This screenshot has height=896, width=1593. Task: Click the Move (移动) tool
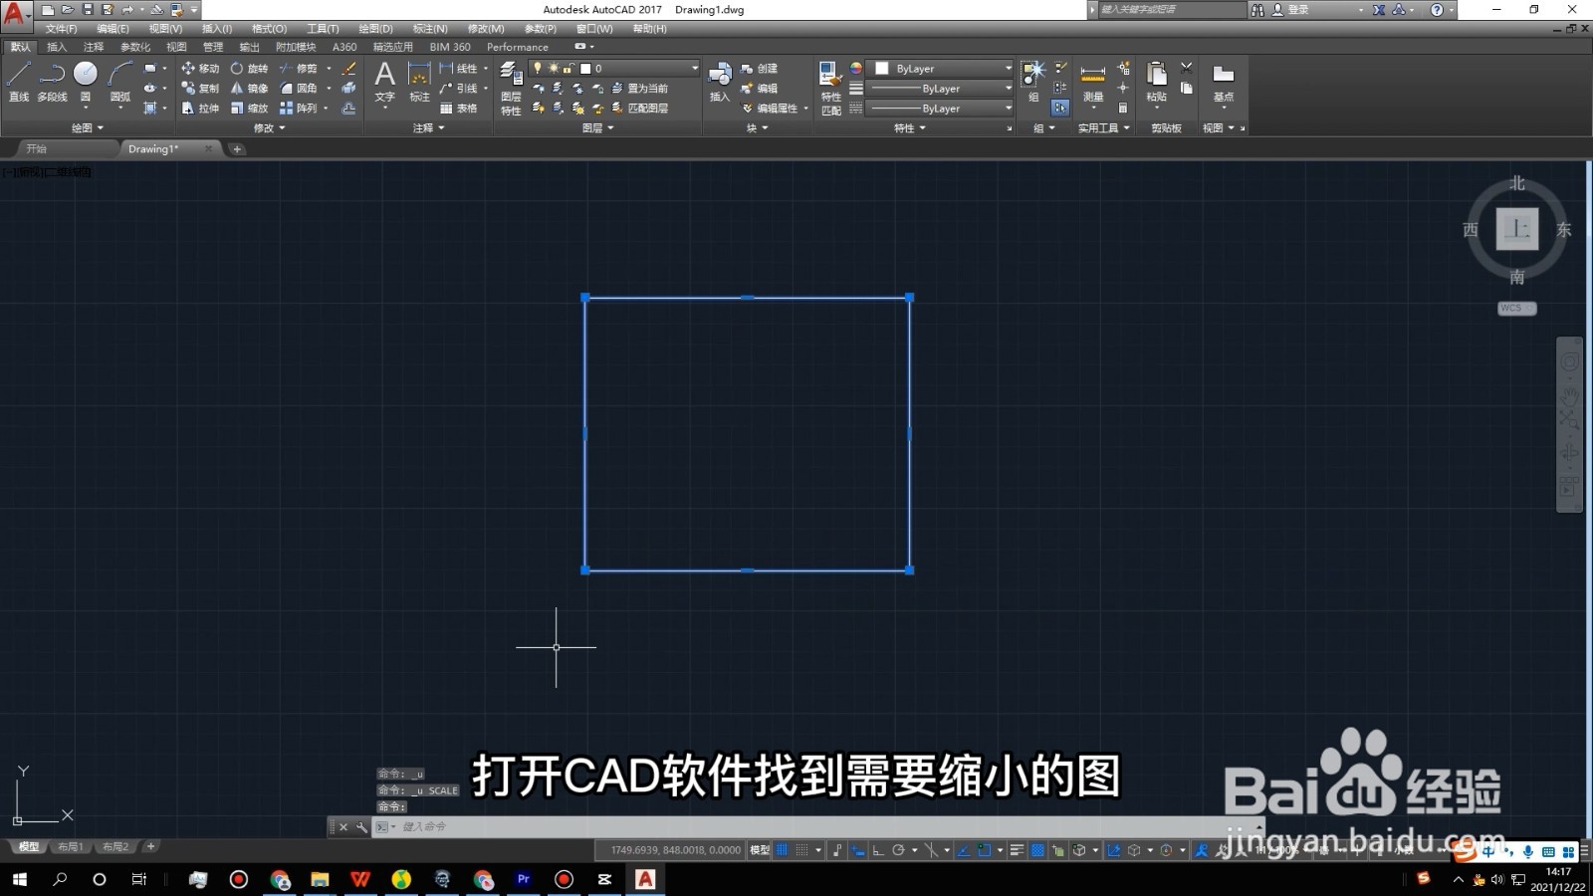click(200, 69)
